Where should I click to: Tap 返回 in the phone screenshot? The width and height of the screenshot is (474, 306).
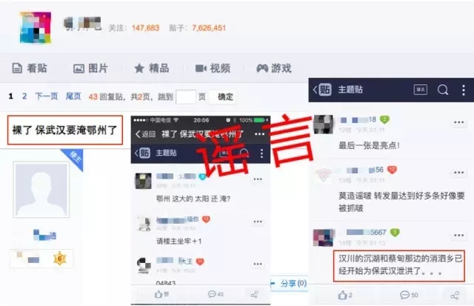tap(146, 134)
